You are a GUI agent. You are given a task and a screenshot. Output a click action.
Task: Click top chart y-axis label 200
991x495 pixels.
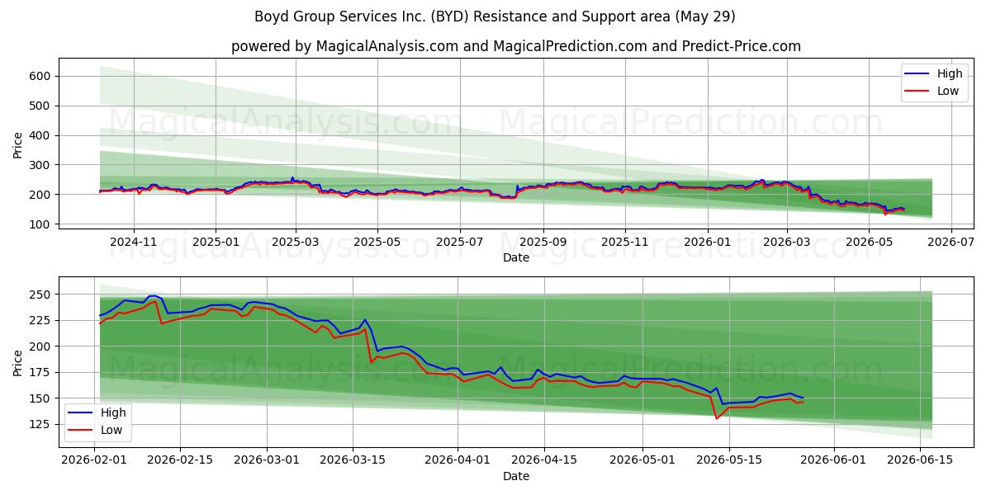coord(41,195)
